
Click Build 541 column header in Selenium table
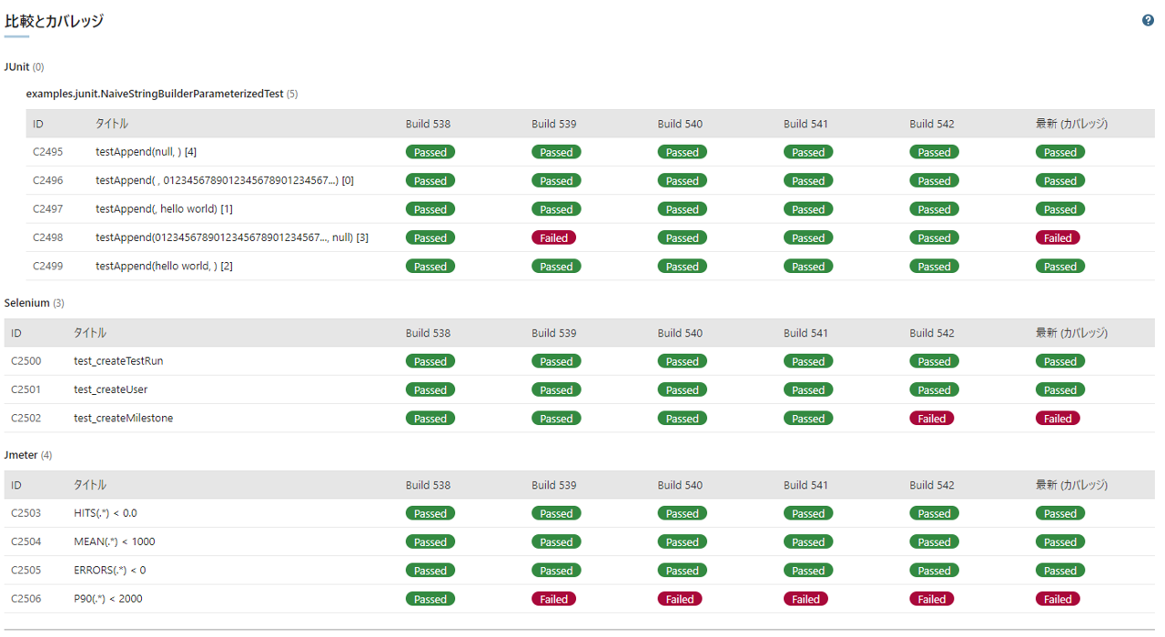(805, 333)
